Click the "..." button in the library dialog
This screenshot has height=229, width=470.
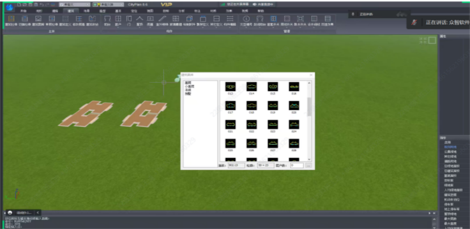(308, 166)
